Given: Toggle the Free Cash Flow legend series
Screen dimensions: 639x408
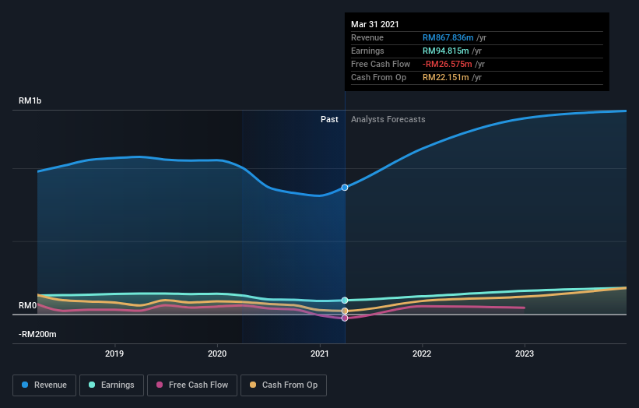Looking at the screenshot, I should (x=192, y=385).
